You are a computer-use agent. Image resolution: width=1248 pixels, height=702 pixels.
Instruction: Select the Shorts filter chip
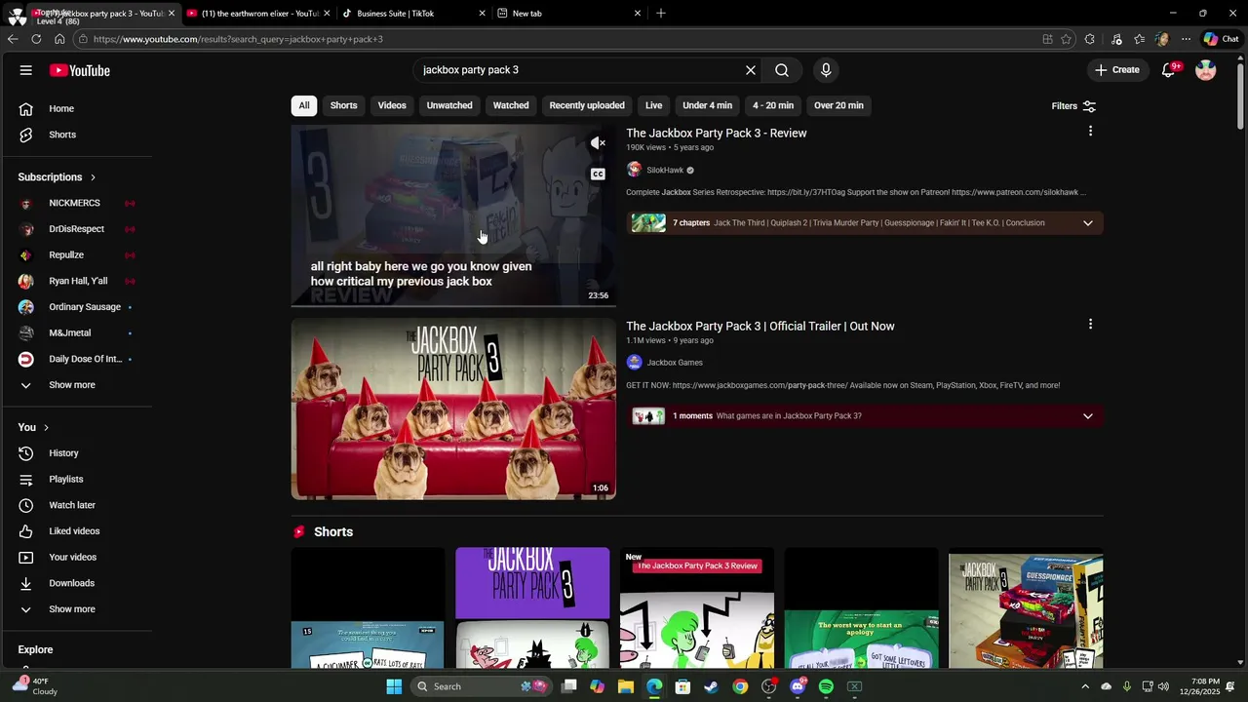[x=343, y=105]
